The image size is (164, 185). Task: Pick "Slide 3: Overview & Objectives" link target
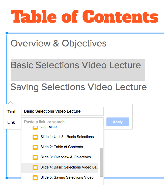point(66,157)
